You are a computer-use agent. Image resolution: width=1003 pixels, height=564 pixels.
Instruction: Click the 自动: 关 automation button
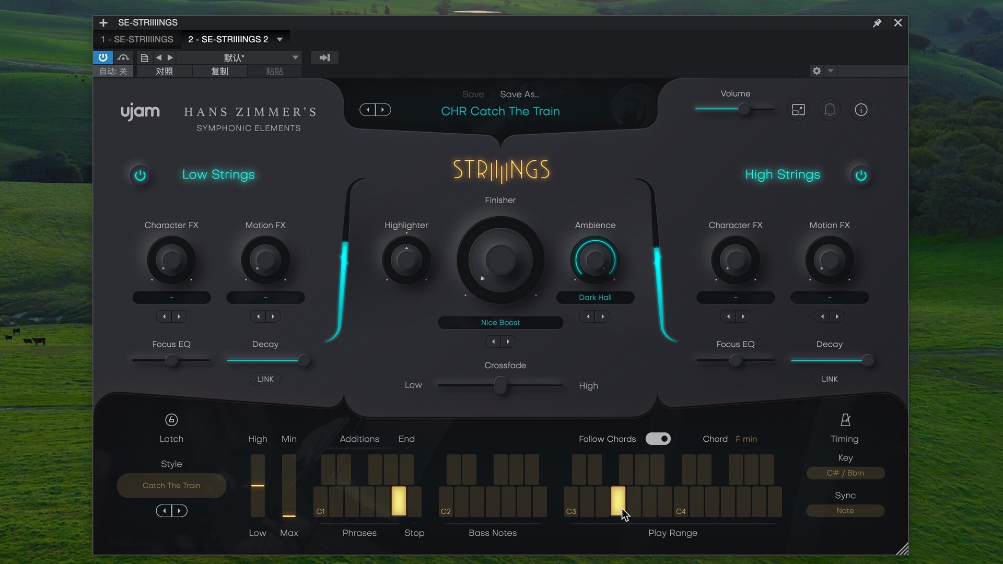click(x=113, y=71)
